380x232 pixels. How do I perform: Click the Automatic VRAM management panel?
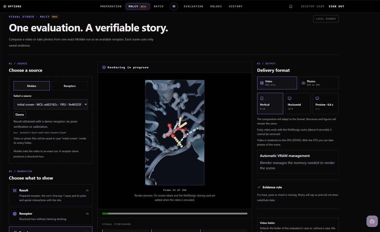pyautogui.click(x=298, y=162)
